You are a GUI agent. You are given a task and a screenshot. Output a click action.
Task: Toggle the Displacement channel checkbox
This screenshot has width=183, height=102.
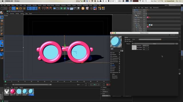click(x=120, y=73)
